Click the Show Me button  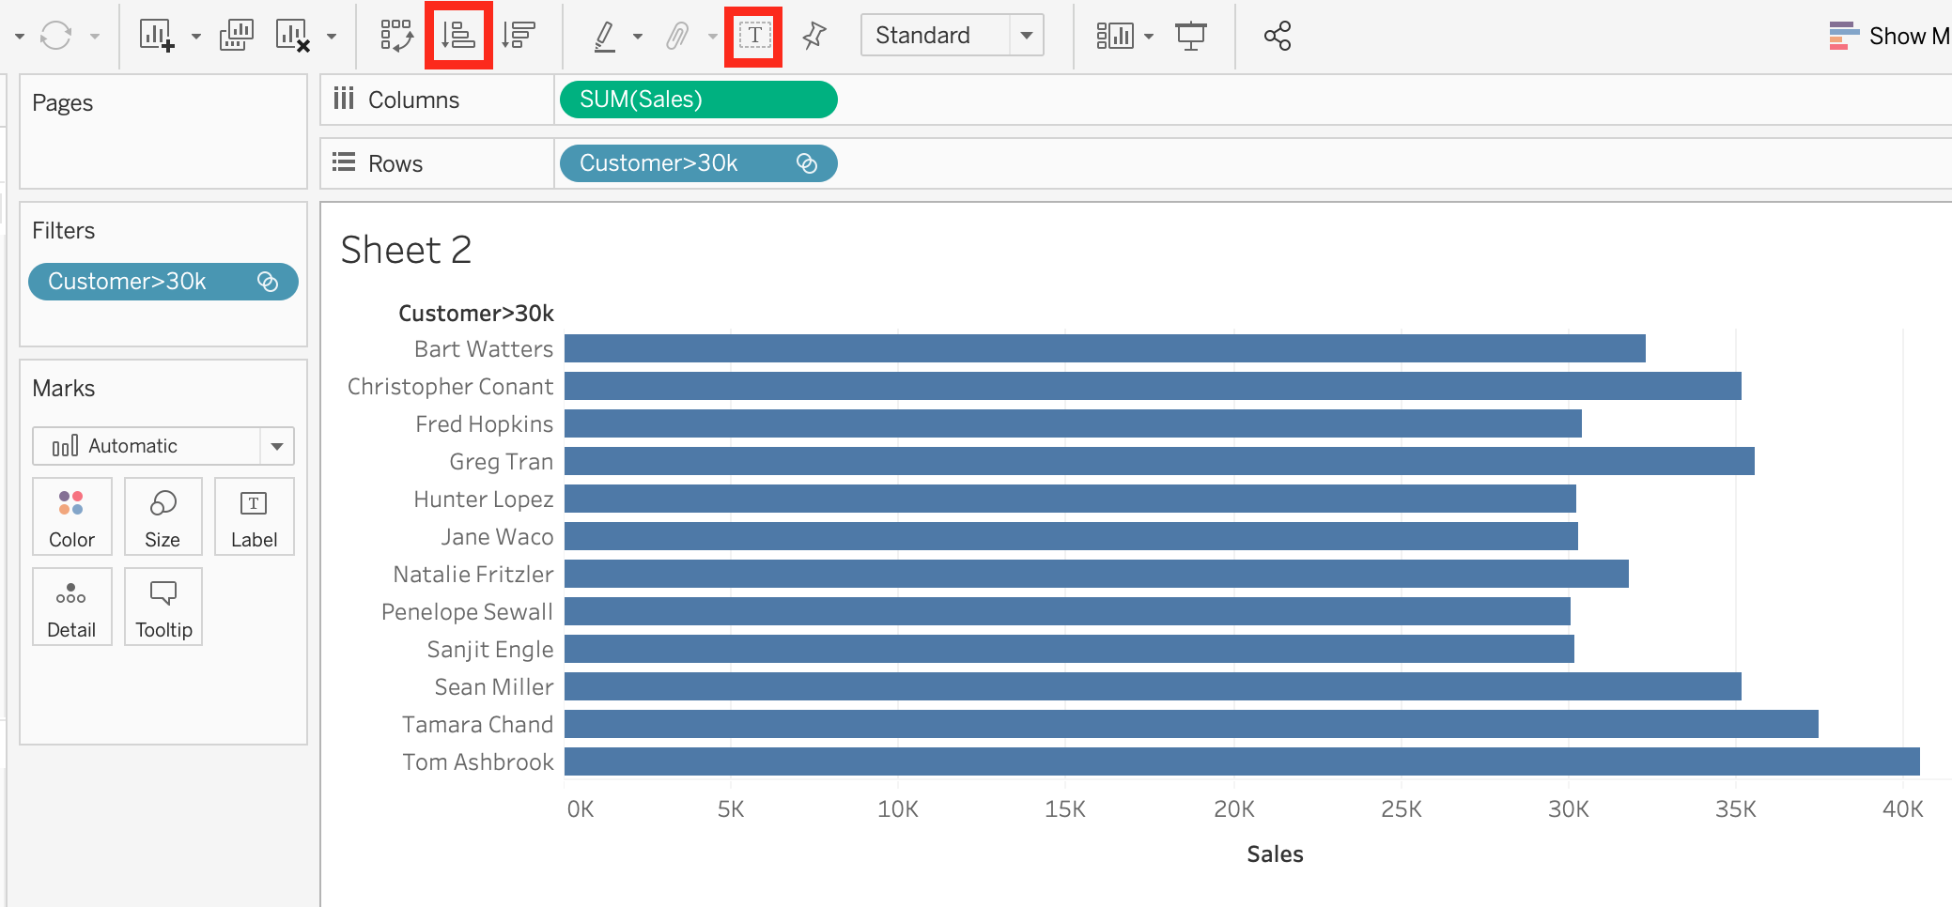pos(1888,36)
